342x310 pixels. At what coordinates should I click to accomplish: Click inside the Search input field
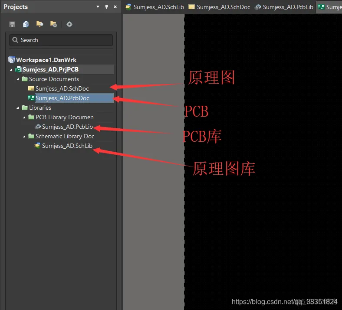click(61, 40)
